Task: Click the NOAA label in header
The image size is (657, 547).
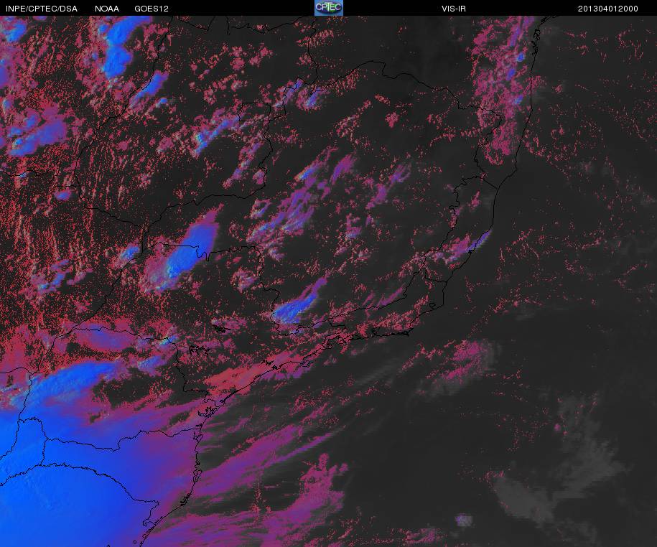Action: click(107, 9)
